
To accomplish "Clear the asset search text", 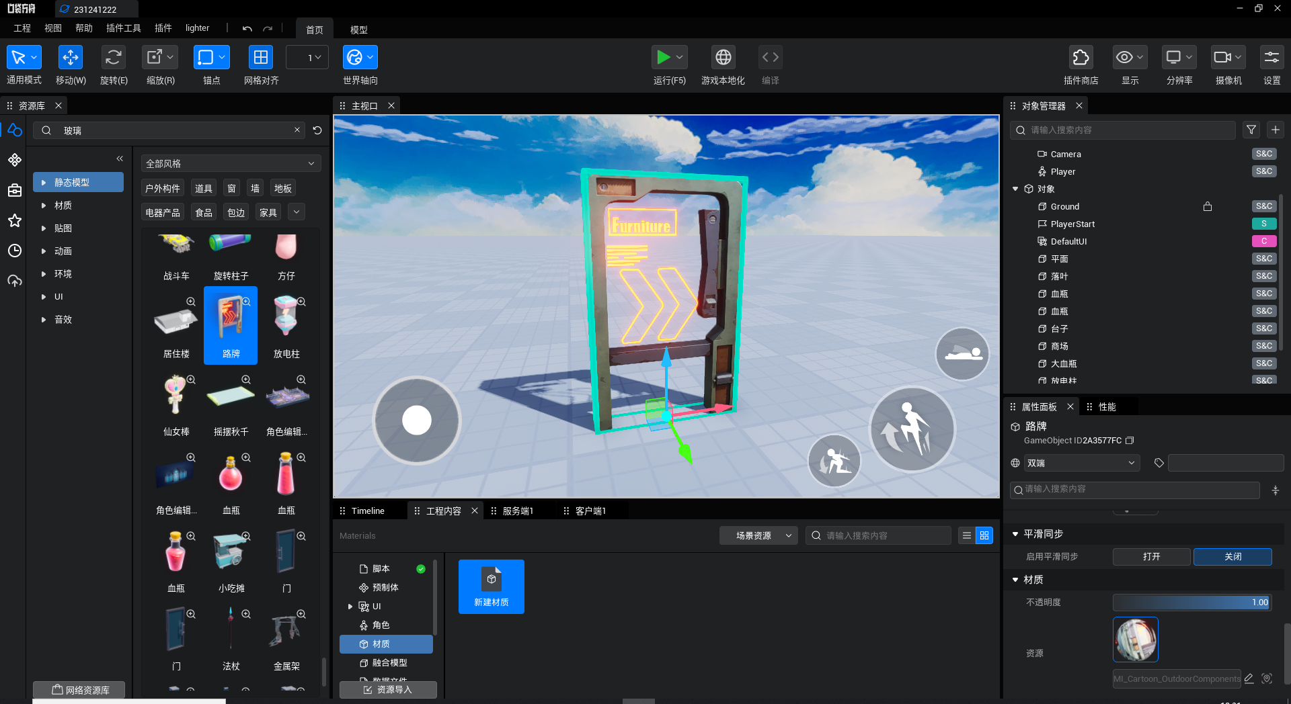I will [x=297, y=130].
